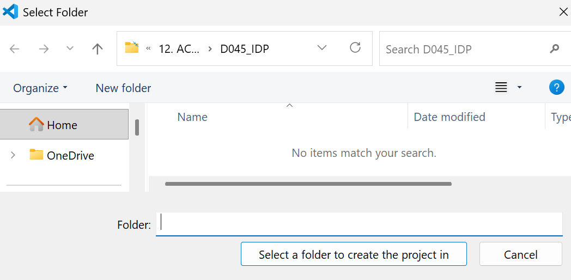Cancel the Select Folder dialog
Image resolution: width=571 pixels, height=280 pixels.
[520, 254]
